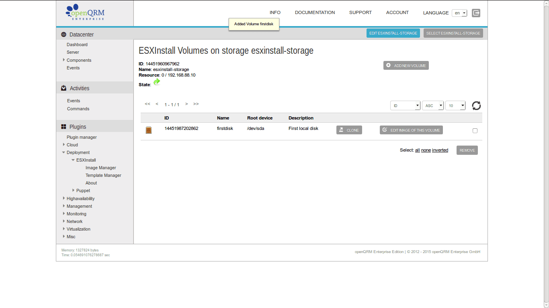
Task: Open the sort-by ID dropdown
Action: point(405,105)
